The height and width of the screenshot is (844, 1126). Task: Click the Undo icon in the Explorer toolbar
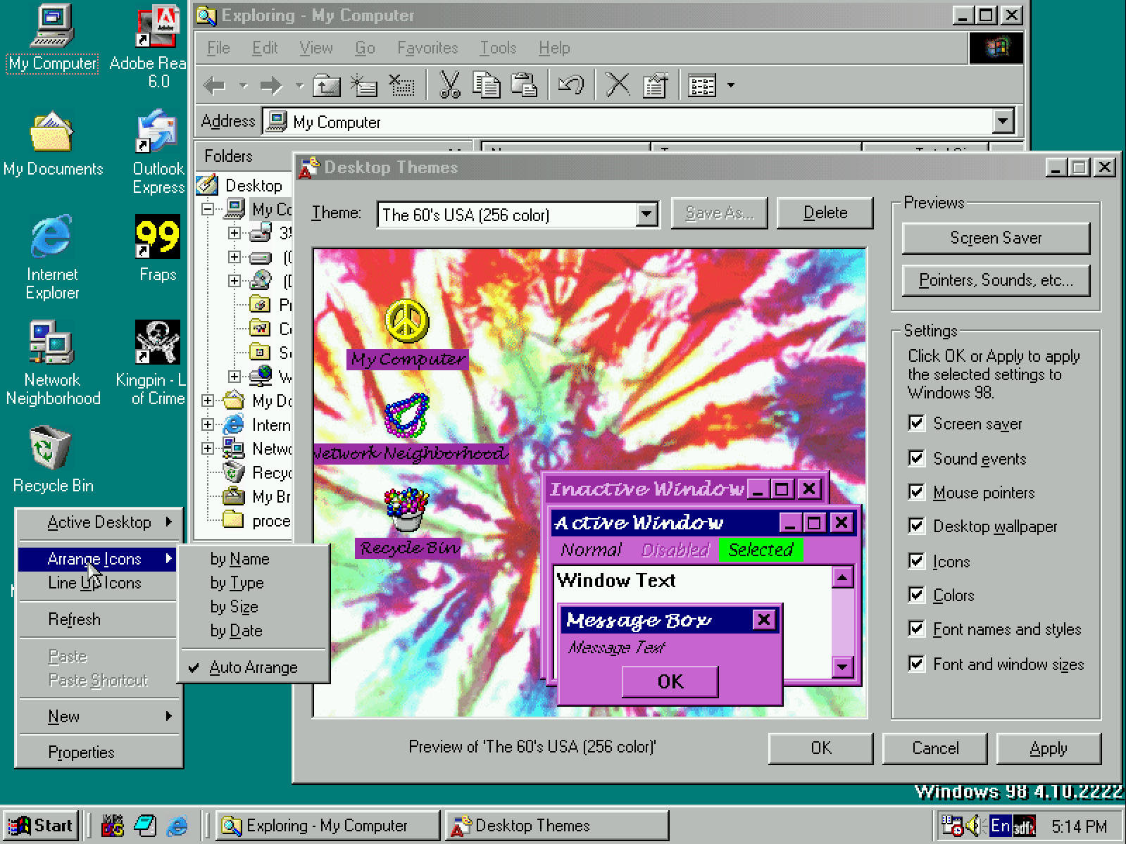(571, 86)
